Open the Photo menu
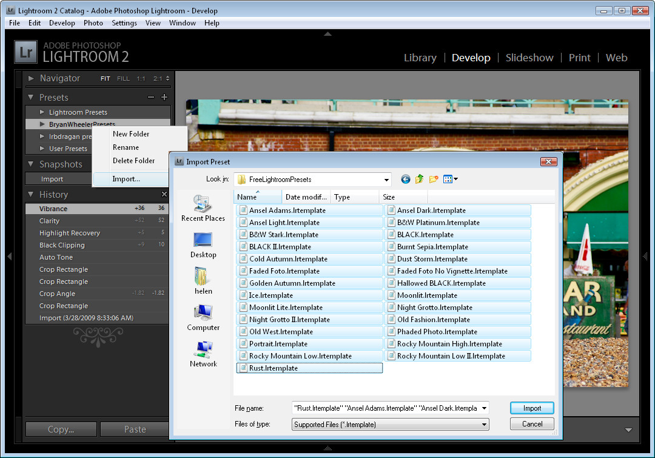Image resolution: width=655 pixels, height=458 pixels. (93, 23)
